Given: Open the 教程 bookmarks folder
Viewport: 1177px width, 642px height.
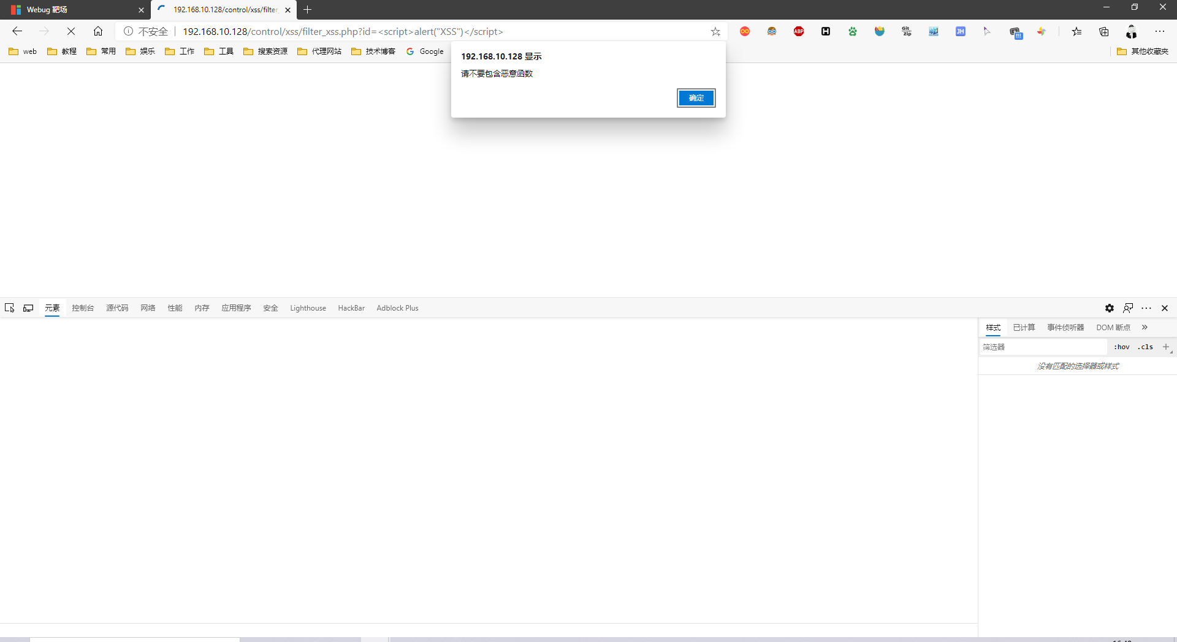Looking at the screenshot, I should click(62, 51).
